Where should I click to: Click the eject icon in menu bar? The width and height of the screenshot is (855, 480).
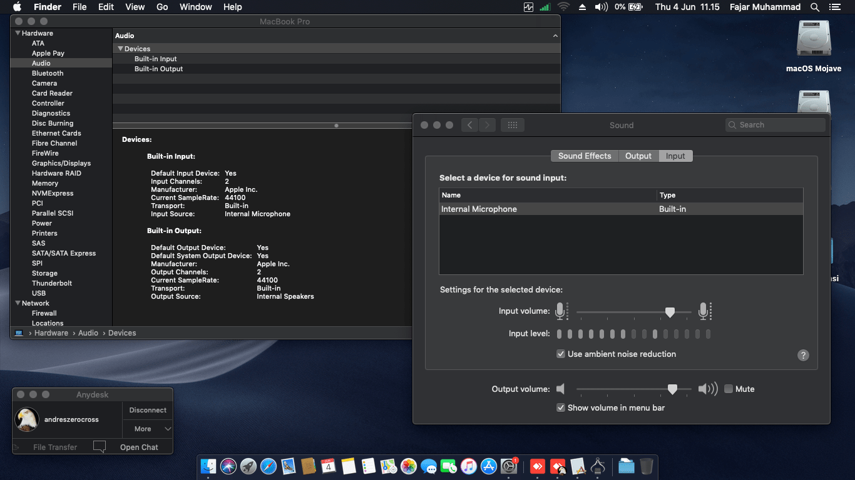[582, 7]
